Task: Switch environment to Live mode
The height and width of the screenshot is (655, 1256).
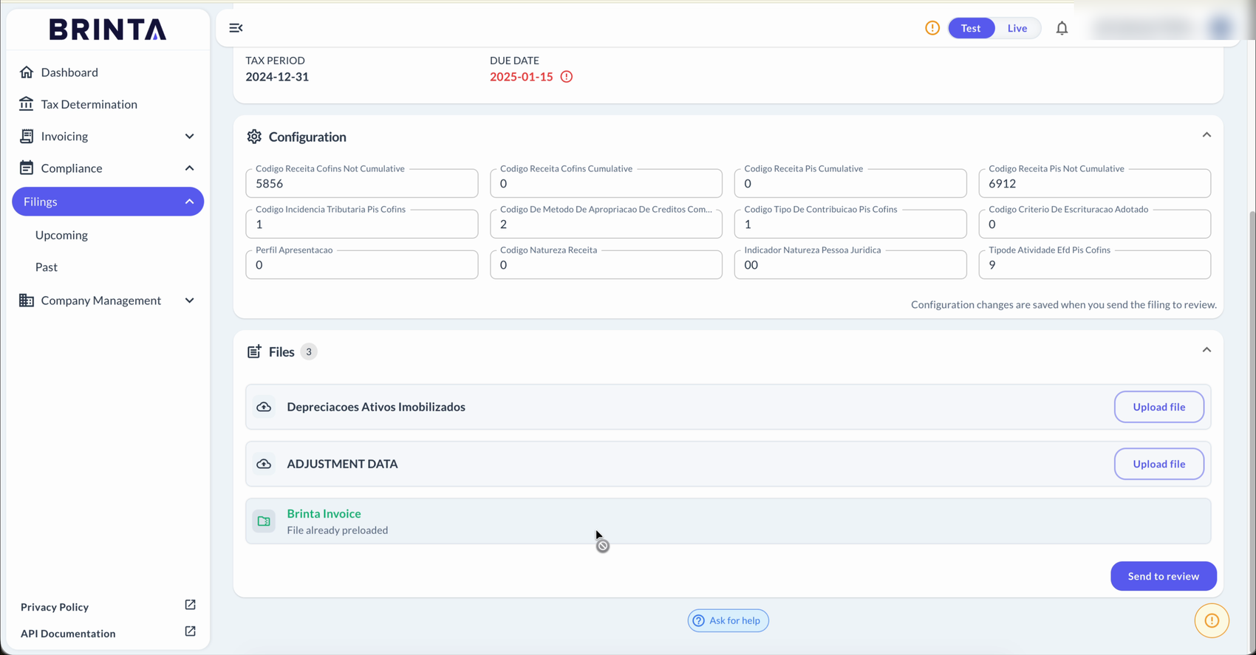Action: point(1017,28)
